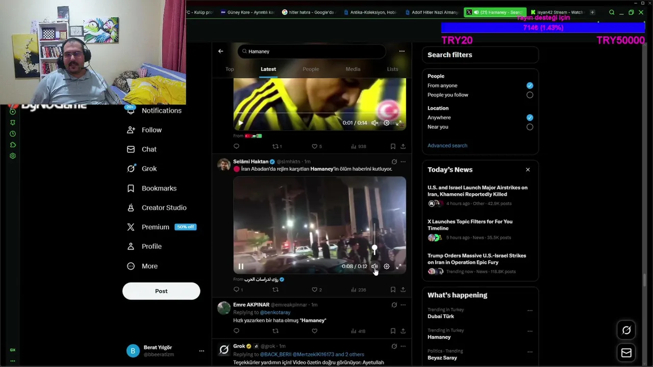
Task: View stats icon showing 938 views
Action: (358, 146)
